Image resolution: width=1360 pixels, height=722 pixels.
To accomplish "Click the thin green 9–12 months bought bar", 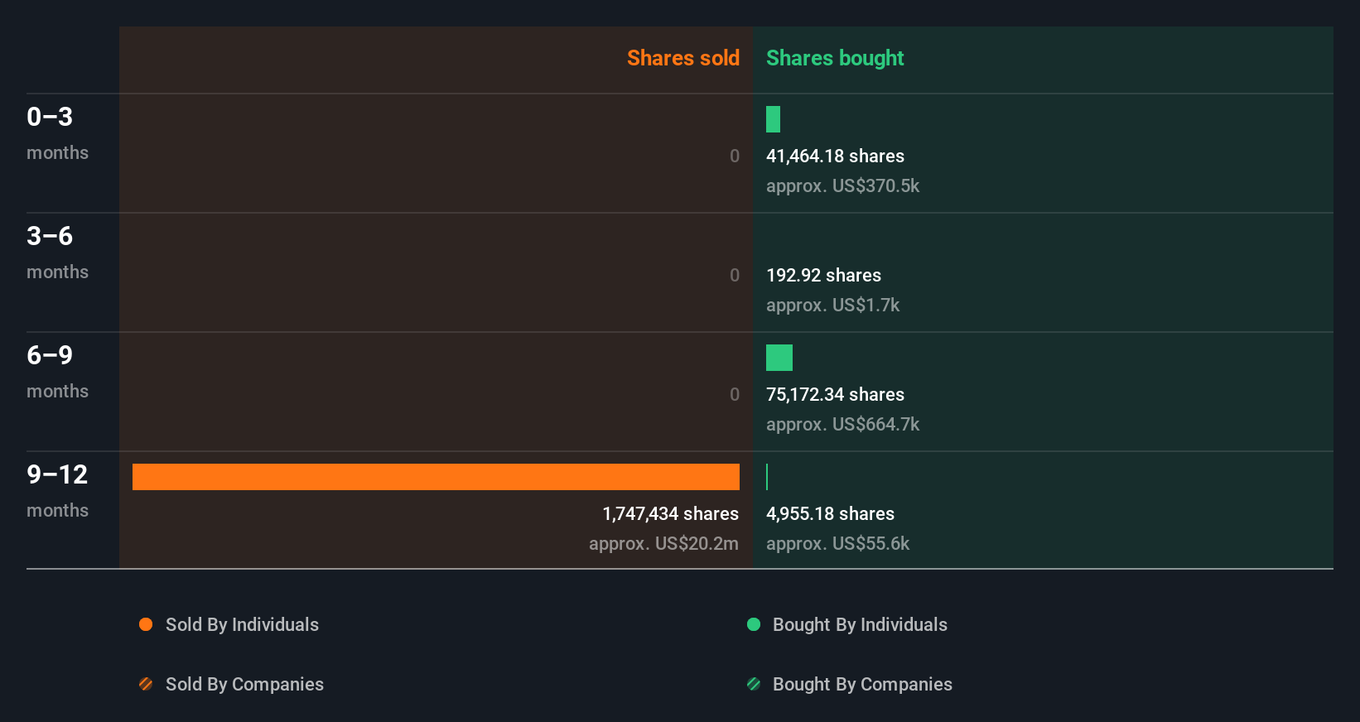I will [767, 477].
